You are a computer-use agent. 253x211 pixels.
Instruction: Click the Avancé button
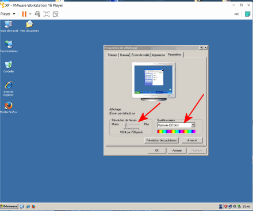click(x=192, y=140)
